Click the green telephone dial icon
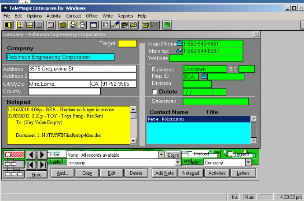The width and height of the screenshot is (304, 201). 167,25
